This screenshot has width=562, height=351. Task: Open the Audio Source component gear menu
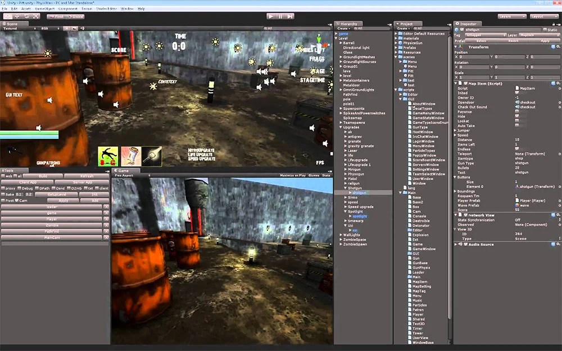coord(558,244)
